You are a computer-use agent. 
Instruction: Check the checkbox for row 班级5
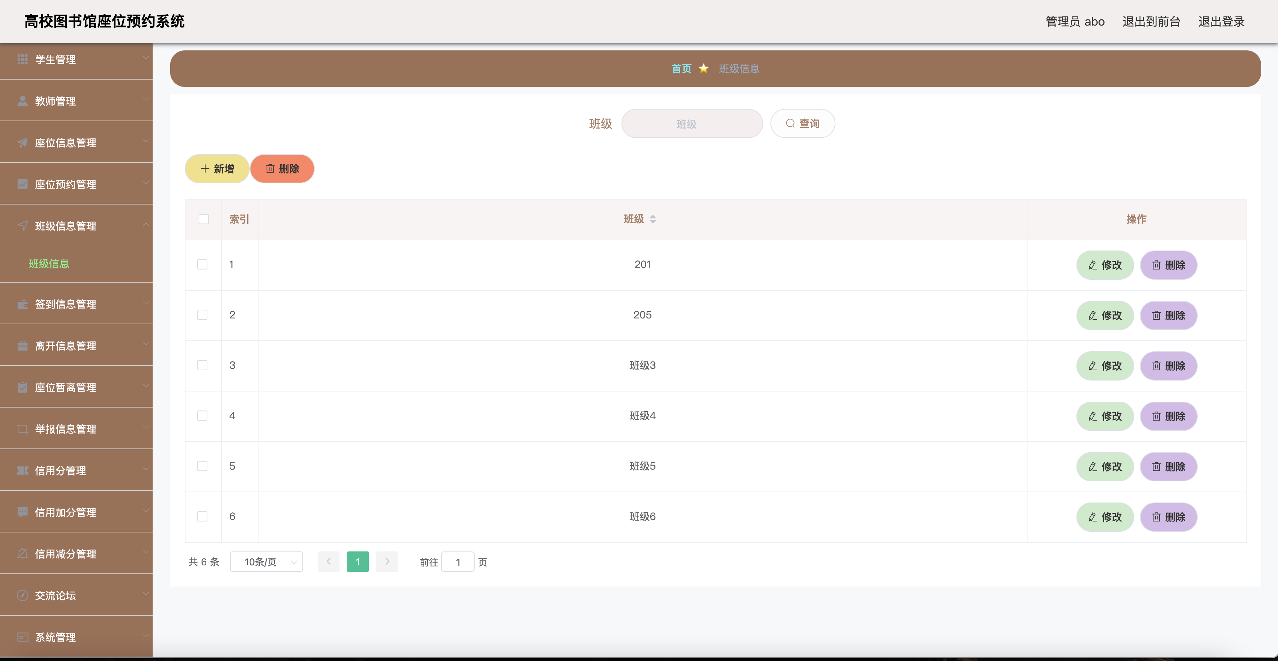click(x=202, y=466)
